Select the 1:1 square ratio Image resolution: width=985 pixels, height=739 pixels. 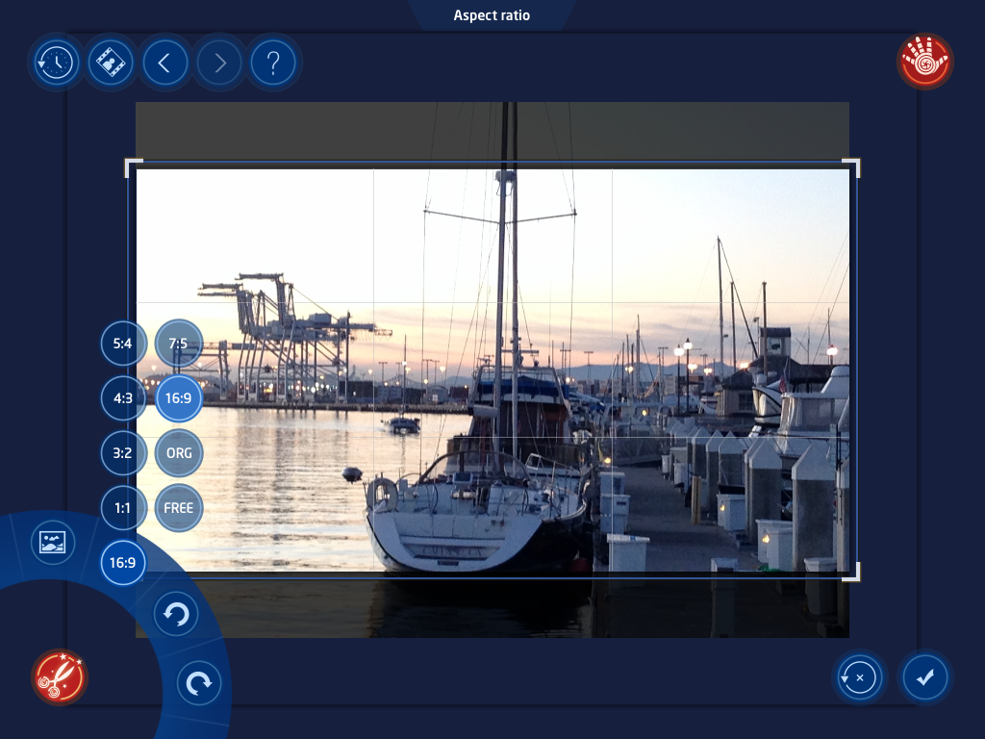pos(122,508)
